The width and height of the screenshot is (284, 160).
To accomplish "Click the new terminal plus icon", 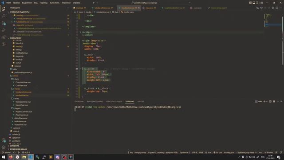I will [264, 101].
